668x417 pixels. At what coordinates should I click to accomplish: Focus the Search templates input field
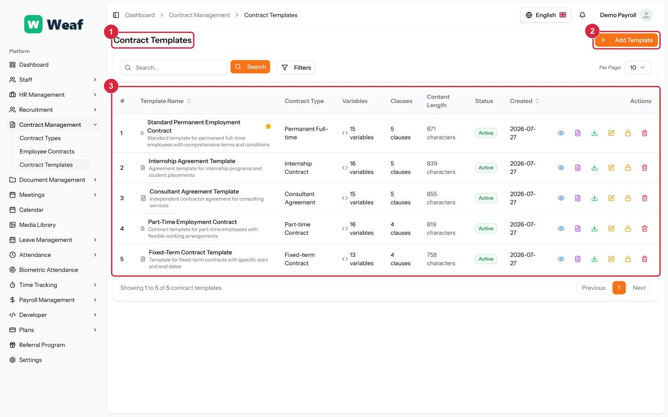pos(174,68)
